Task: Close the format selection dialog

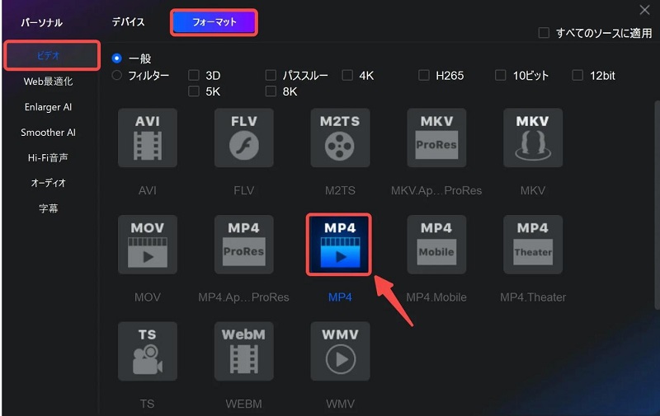Action: (644, 10)
